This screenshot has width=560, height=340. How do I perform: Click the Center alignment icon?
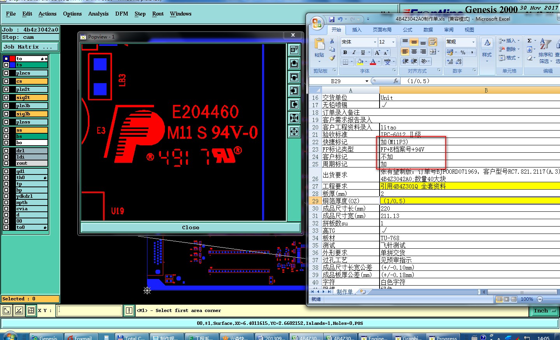click(414, 52)
